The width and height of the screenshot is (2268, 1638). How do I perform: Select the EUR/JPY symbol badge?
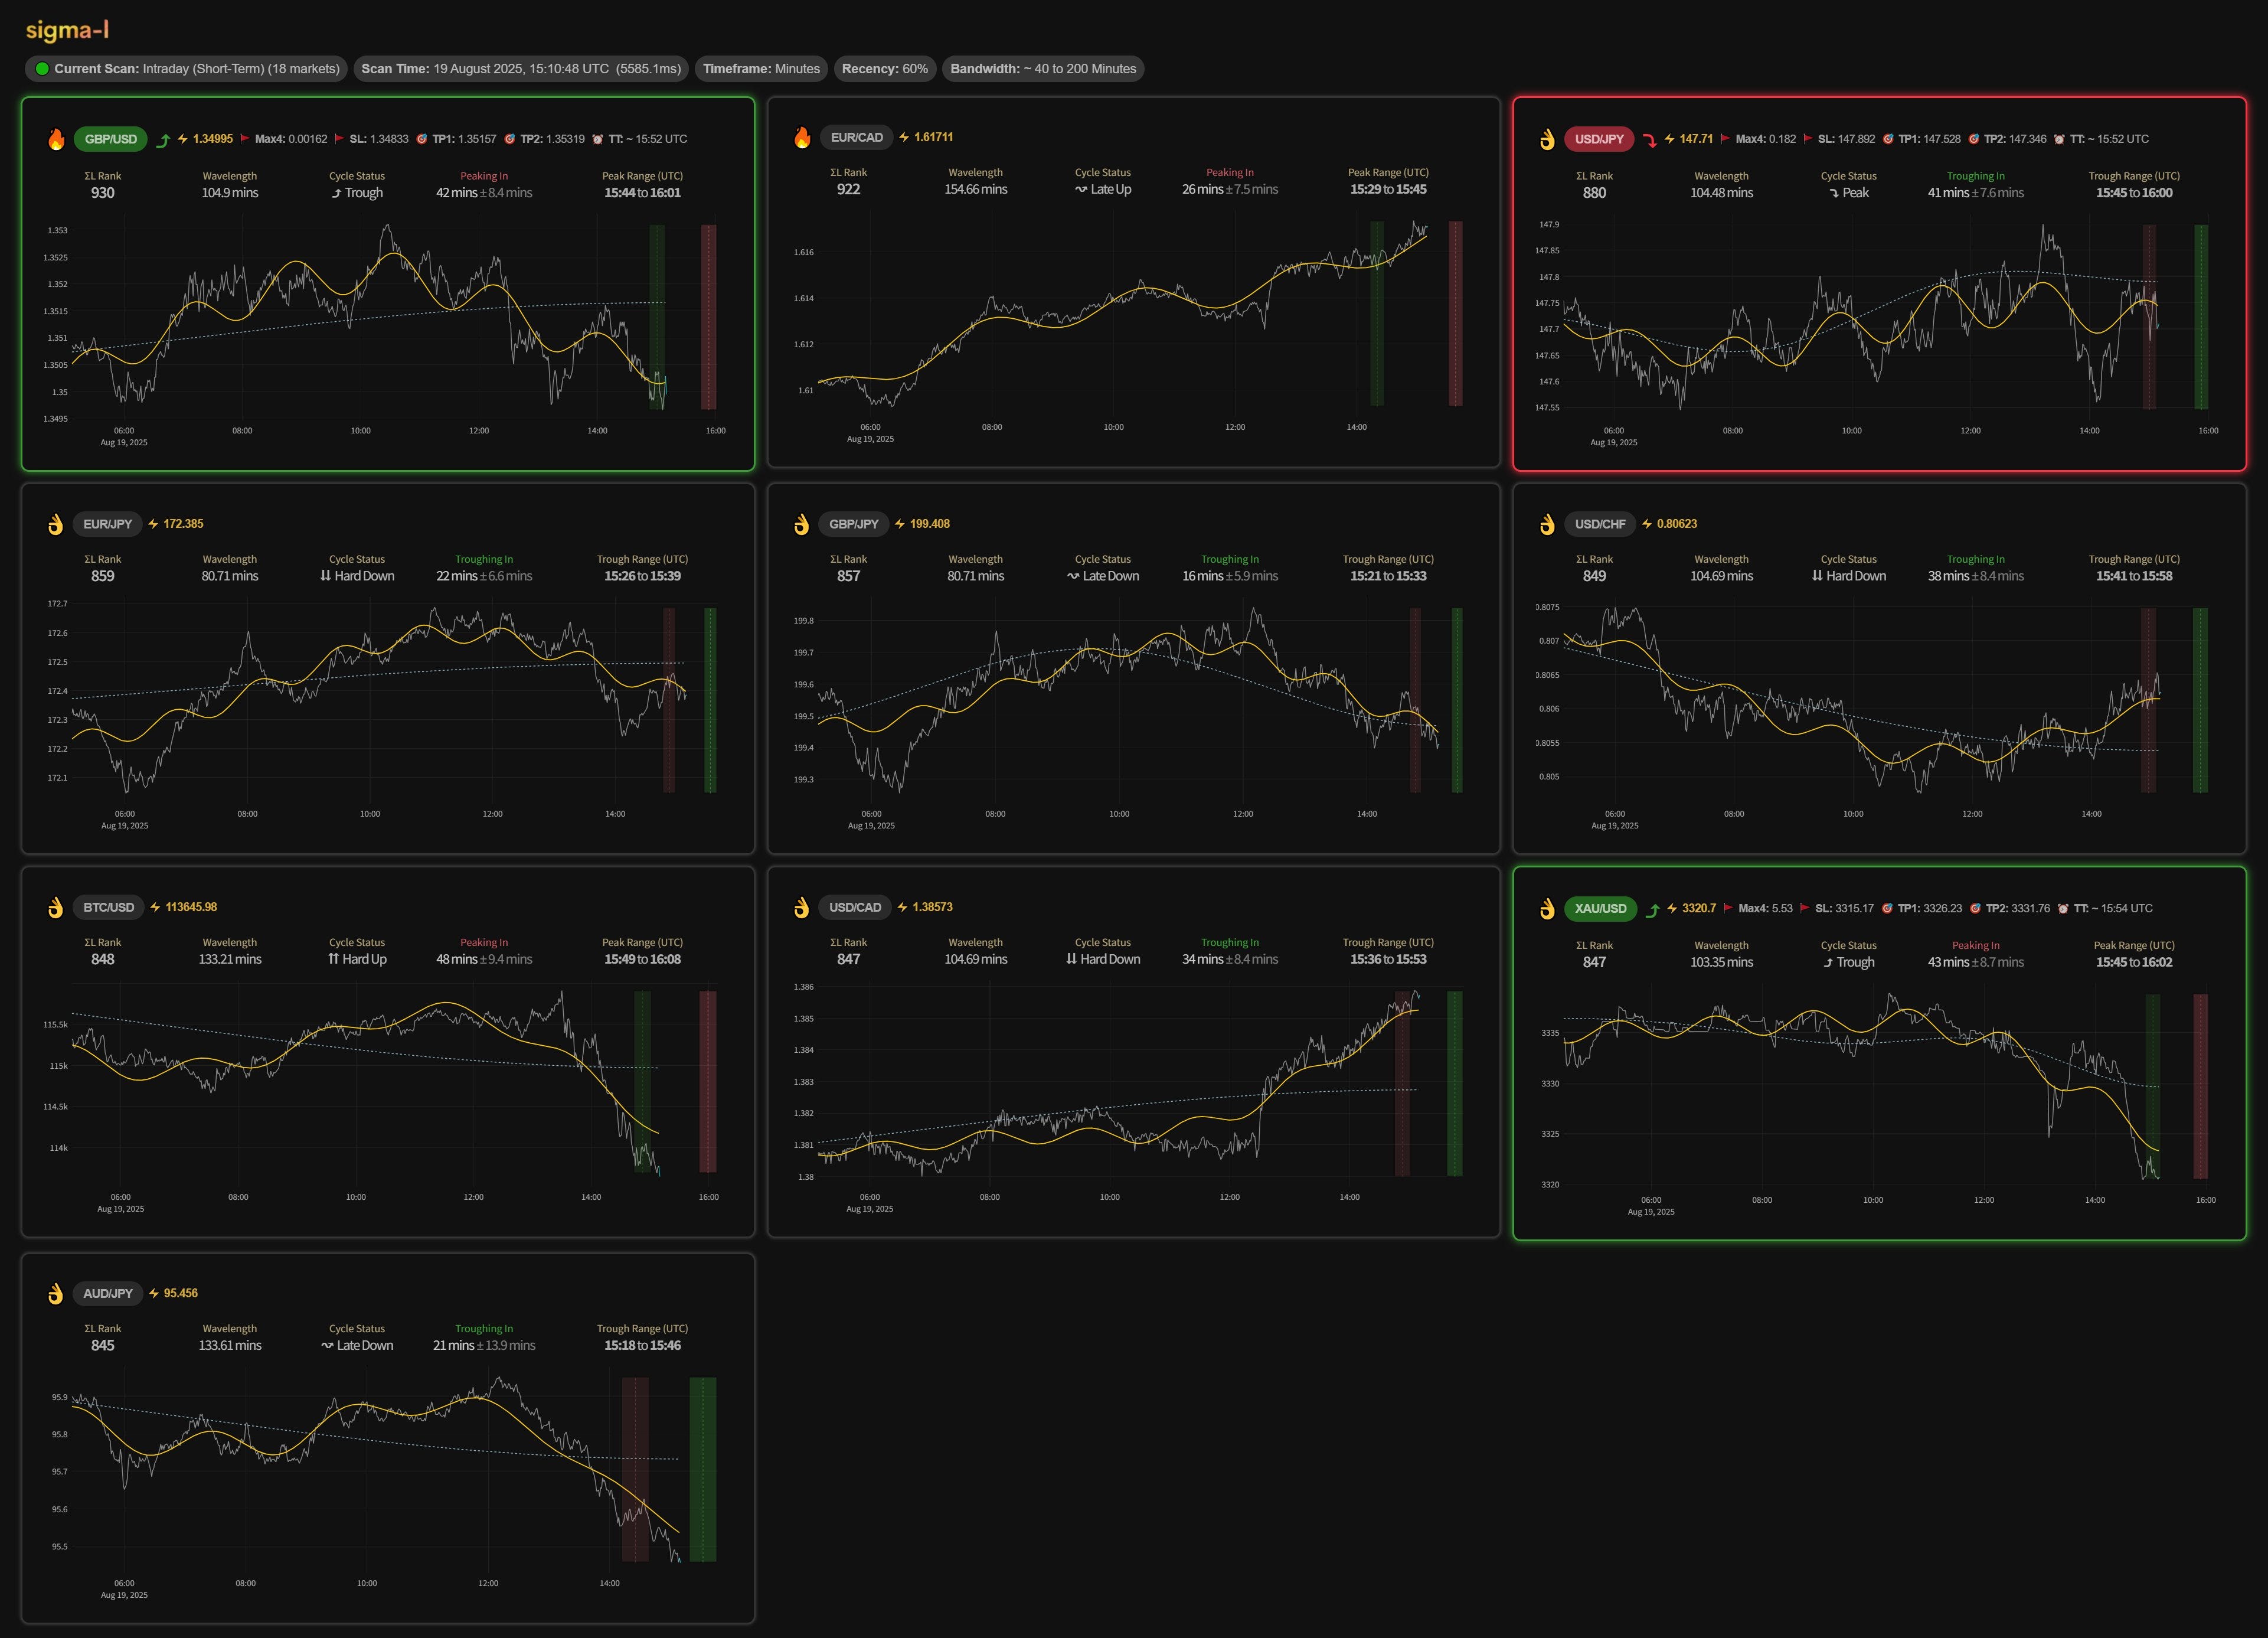tap(107, 524)
